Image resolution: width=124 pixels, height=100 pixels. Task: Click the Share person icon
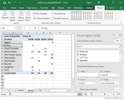pyautogui.click(x=121, y=8)
